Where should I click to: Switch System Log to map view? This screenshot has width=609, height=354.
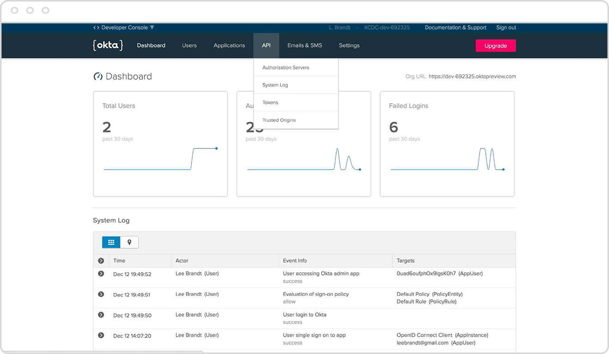click(130, 242)
